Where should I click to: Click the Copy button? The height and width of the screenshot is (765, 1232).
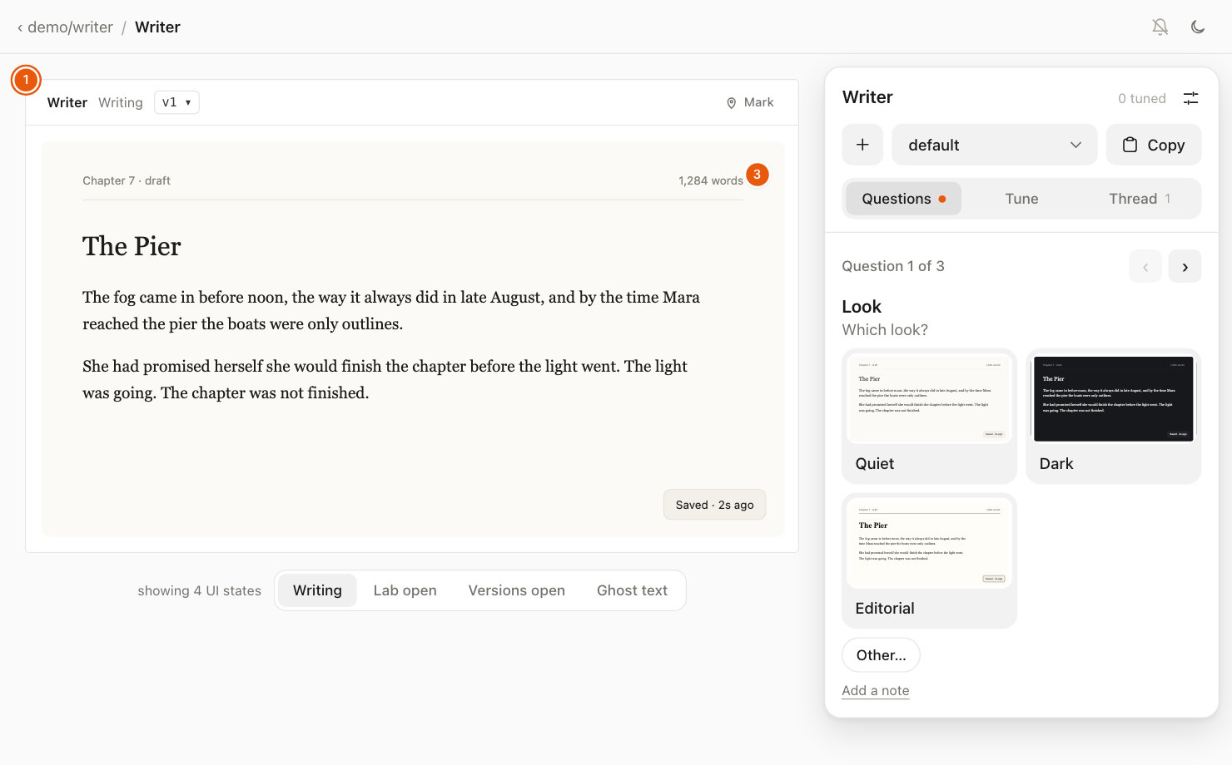coord(1154,145)
